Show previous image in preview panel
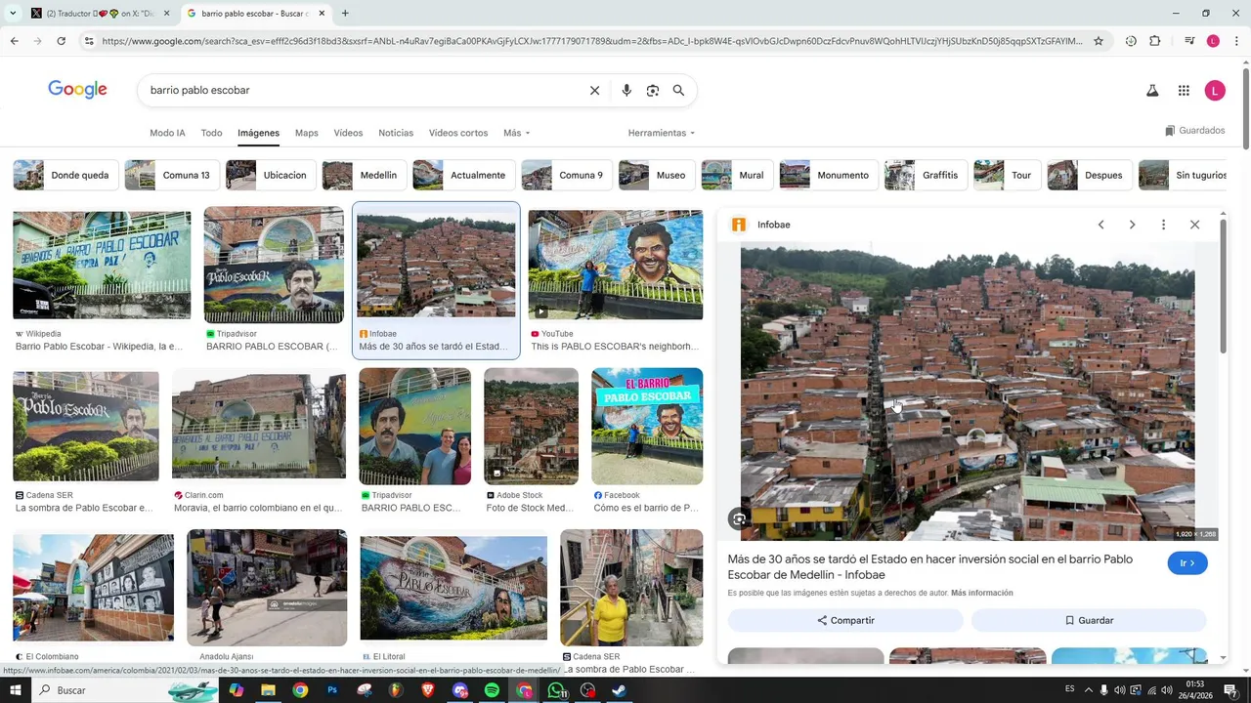 (x=1100, y=225)
